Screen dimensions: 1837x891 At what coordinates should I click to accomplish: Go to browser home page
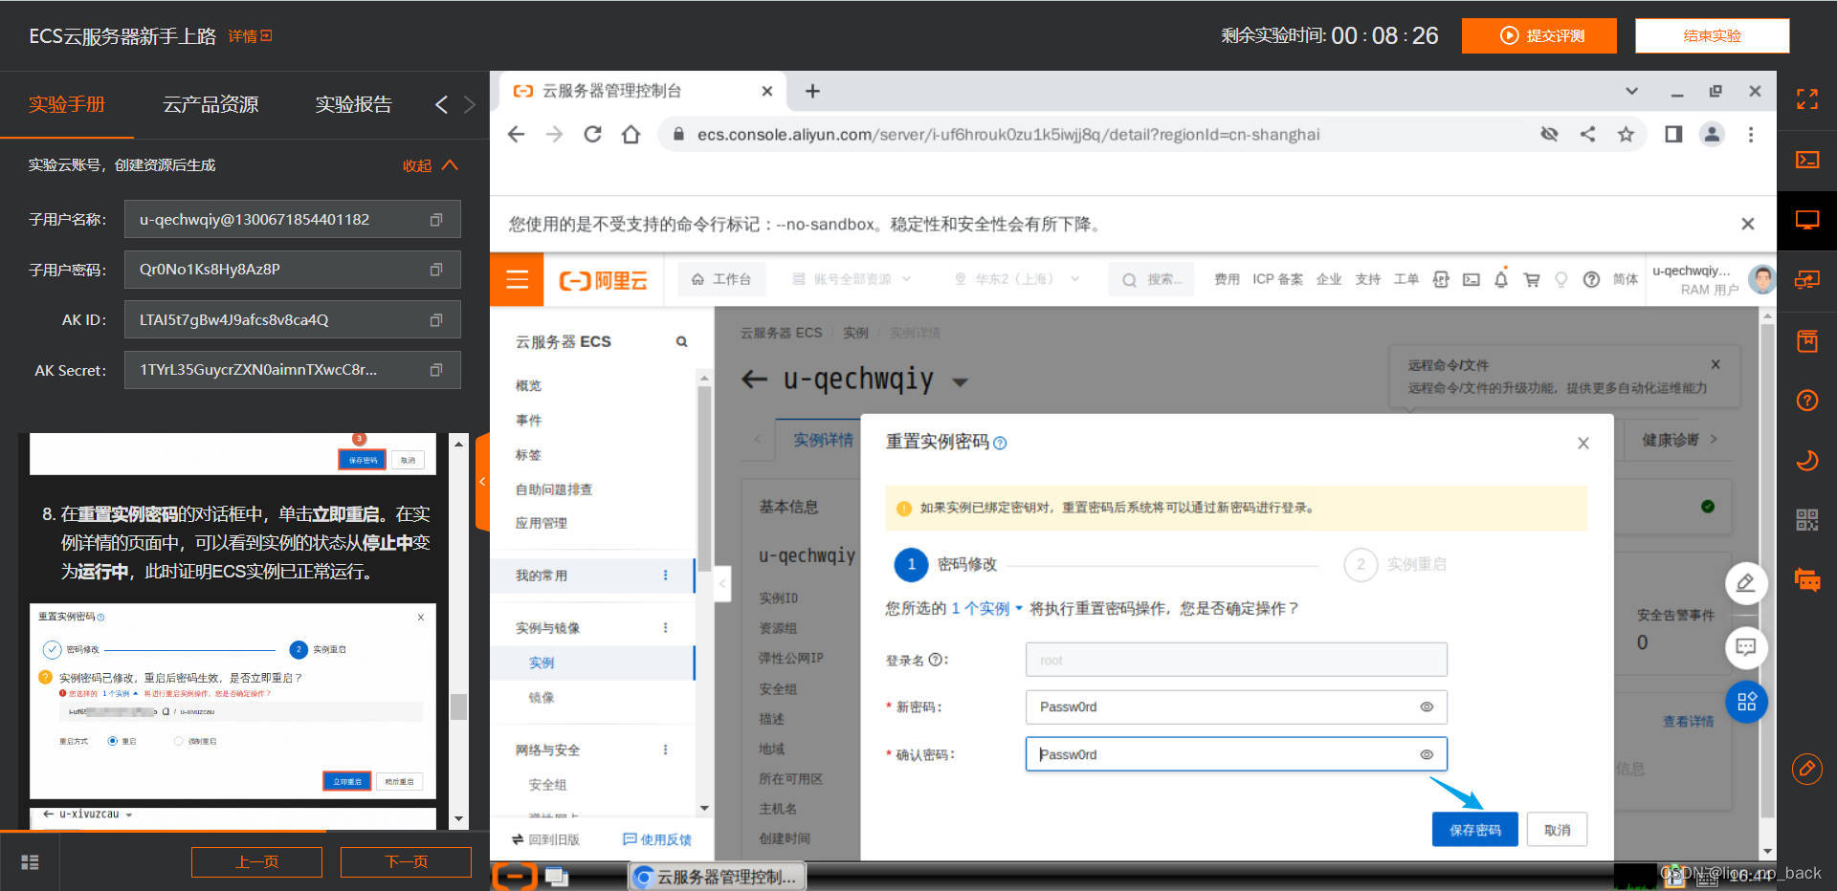(x=631, y=135)
